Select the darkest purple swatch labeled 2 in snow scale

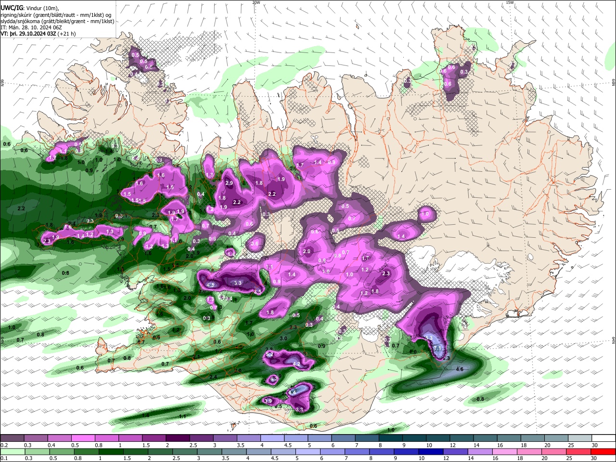(x=178, y=438)
